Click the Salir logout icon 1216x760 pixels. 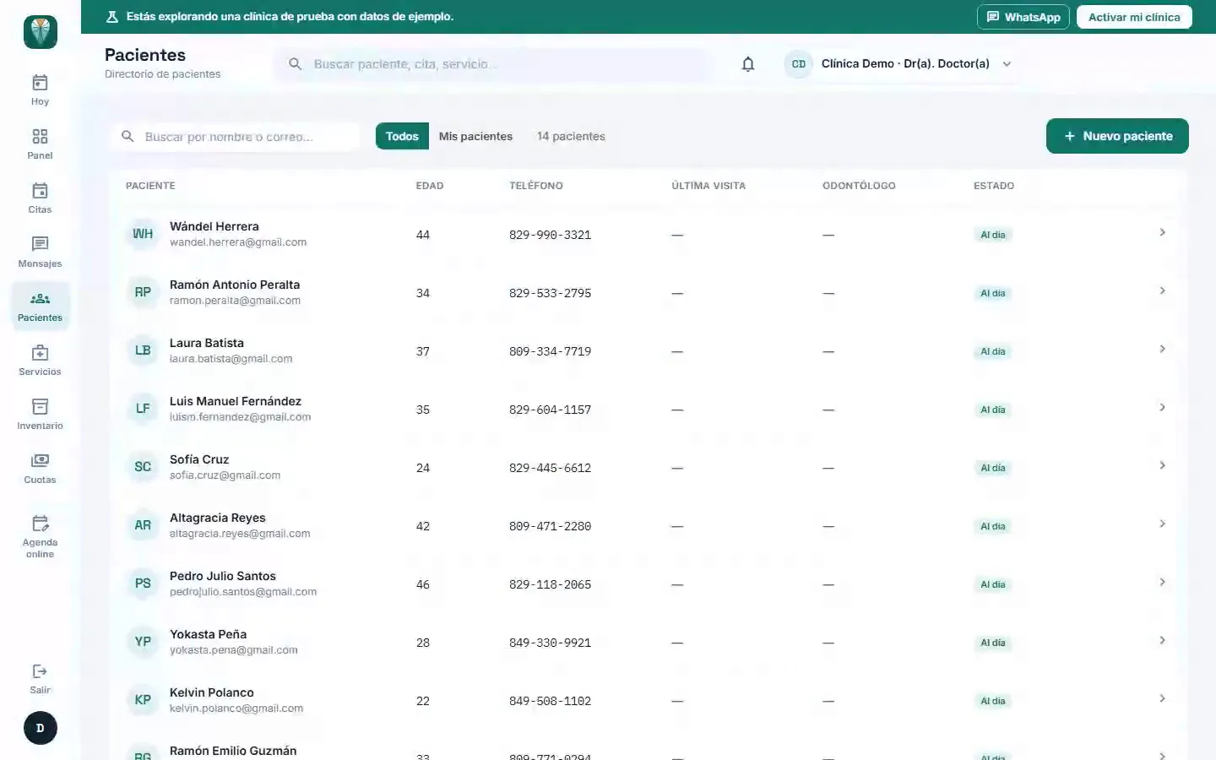tap(40, 671)
